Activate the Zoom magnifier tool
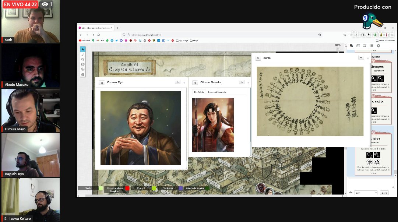 click(83, 59)
